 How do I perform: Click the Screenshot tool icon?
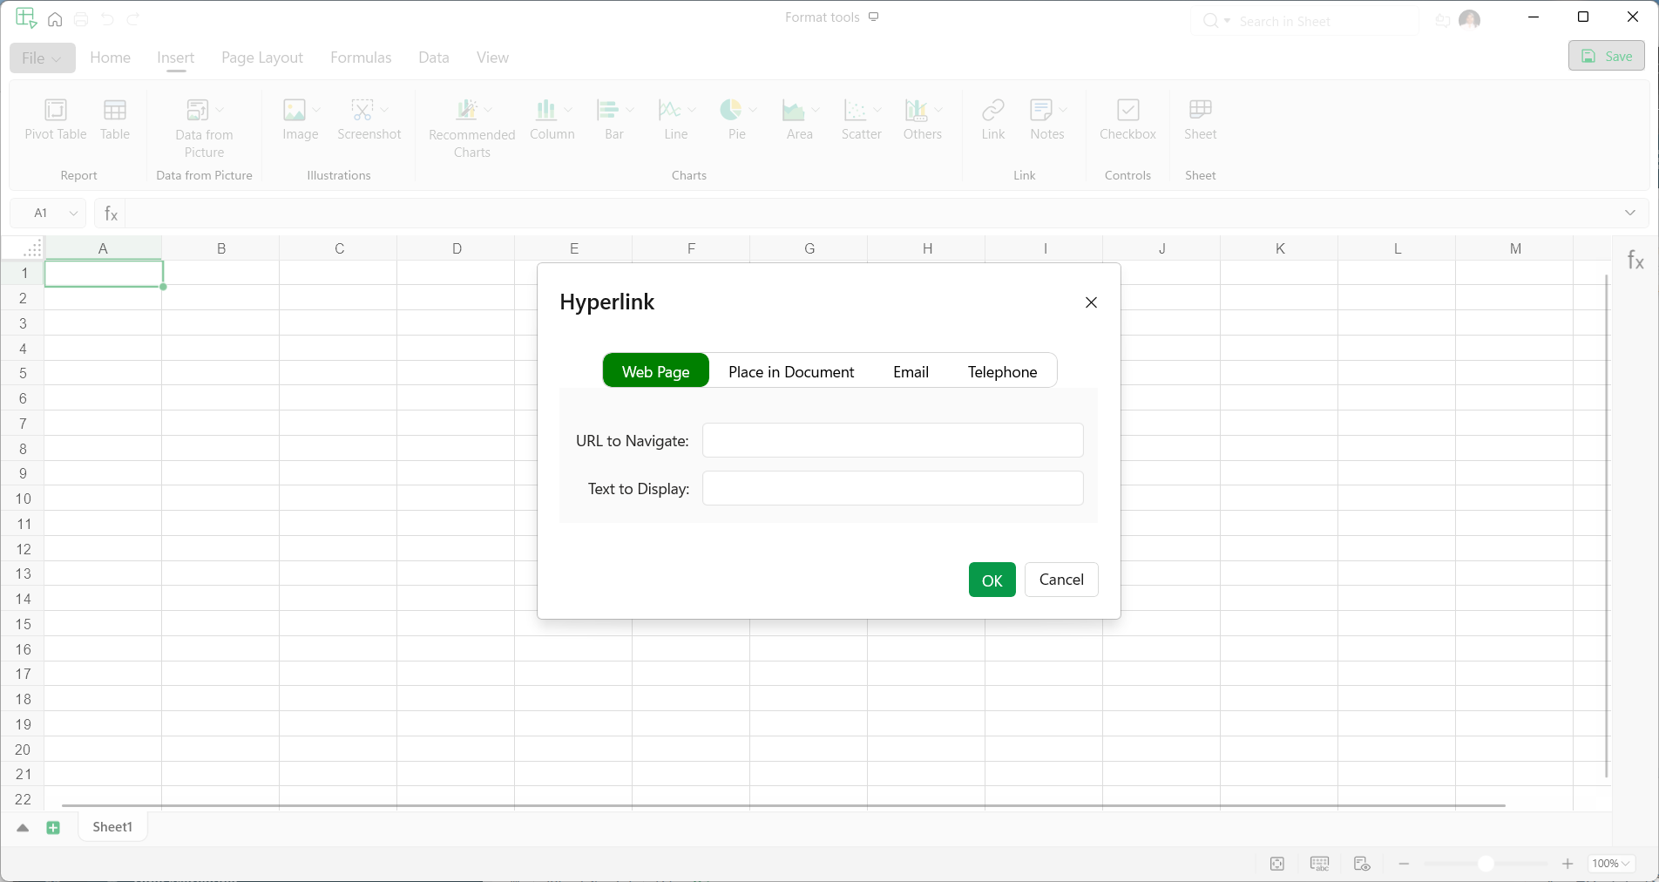point(362,110)
